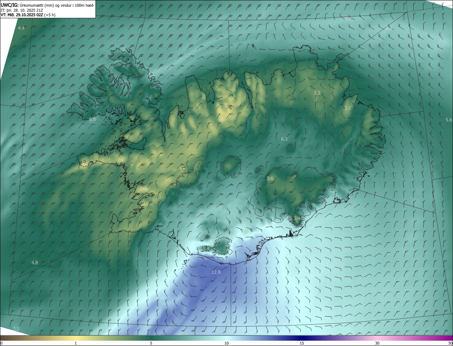
Task: Select the 3.1 value label near the east coast
Action: pos(348,108)
